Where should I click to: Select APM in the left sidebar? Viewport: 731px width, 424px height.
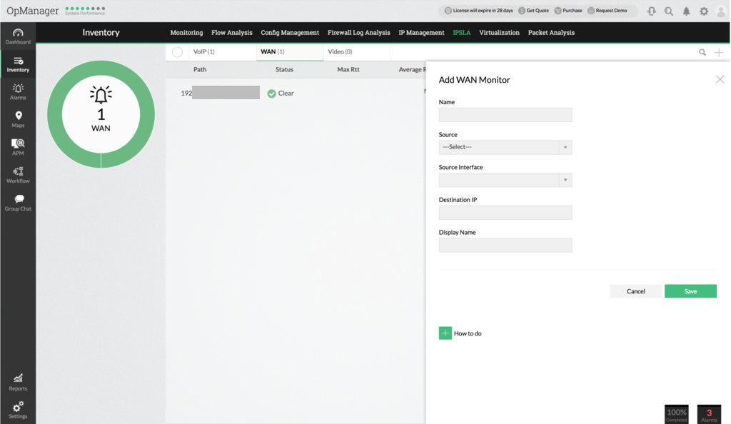[17, 146]
